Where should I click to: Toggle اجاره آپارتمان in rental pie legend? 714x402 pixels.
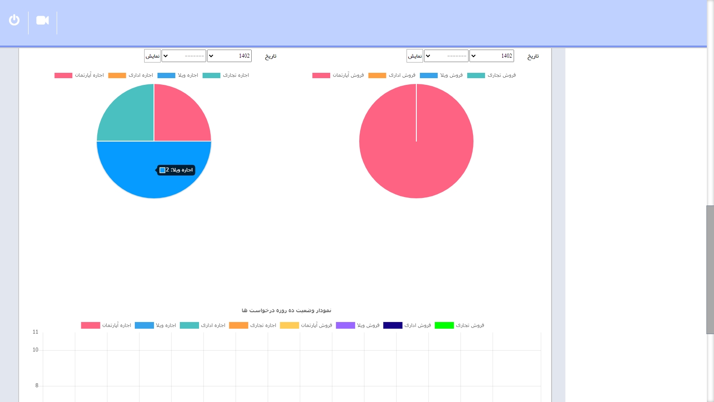pos(79,75)
